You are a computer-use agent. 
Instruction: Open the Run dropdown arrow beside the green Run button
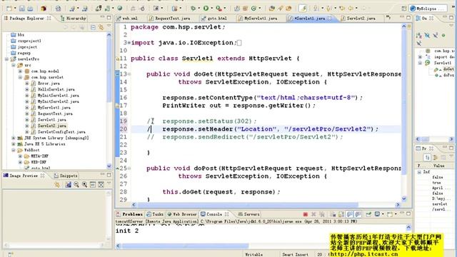point(211,9)
